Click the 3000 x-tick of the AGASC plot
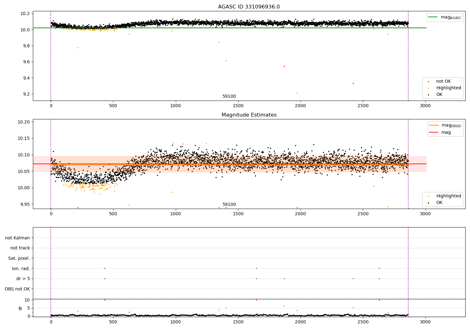The width and height of the screenshot is (470, 329). (x=425, y=106)
